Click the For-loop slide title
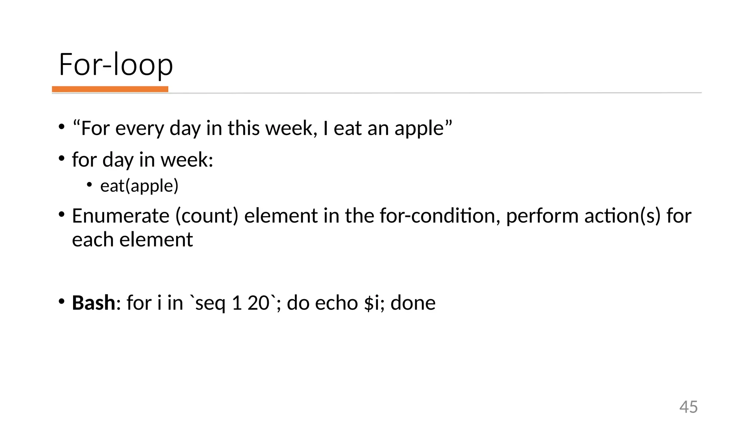Image resolution: width=756 pixels, height=425 pixels. click(116, 65)
